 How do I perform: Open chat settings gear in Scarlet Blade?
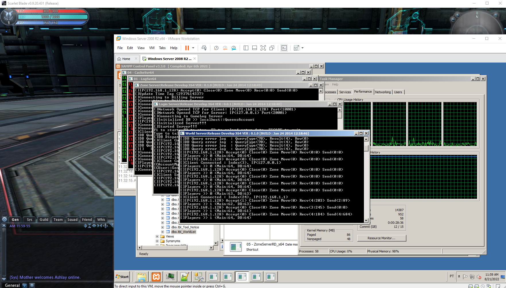[4, 219]
